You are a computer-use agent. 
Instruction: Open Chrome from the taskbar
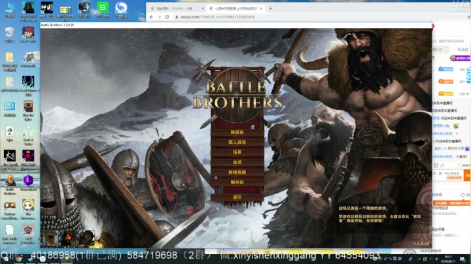19,259
